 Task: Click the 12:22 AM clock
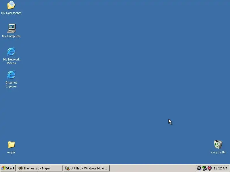220,168
